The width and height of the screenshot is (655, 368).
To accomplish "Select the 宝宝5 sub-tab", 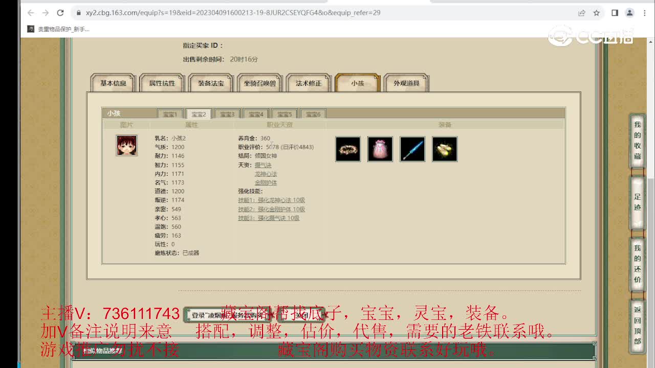I will coord(285,114).
